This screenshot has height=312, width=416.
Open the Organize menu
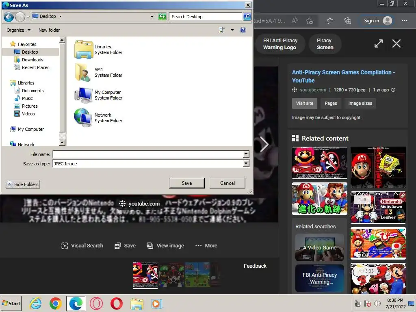(18, 30)
